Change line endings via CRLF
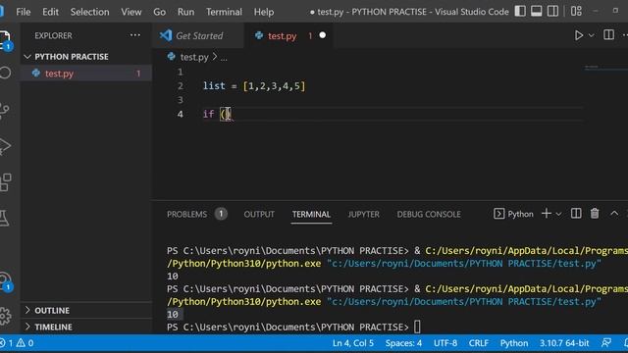Image resolution: width=628 pixels, height=353 pixels. (478, 343)
